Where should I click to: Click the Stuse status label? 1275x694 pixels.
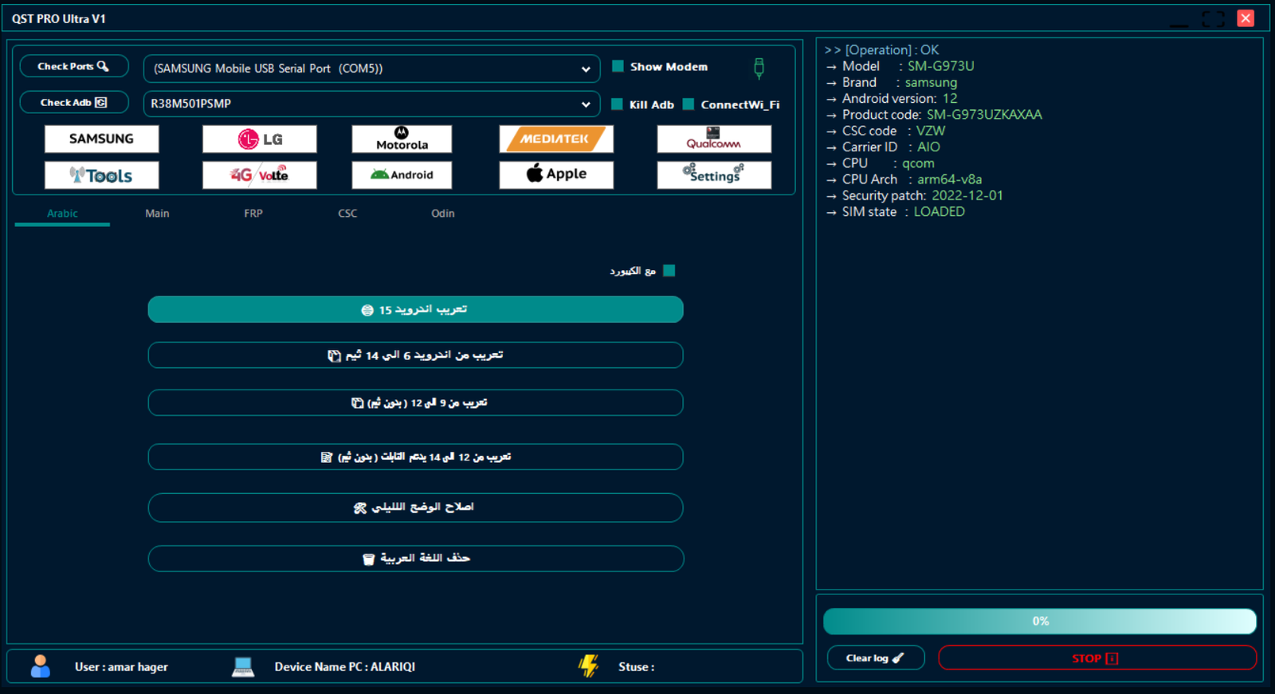click(x=636, y=667)
